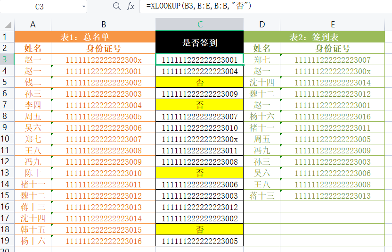Select cell A12 containing 冯九

coord(33,161)
